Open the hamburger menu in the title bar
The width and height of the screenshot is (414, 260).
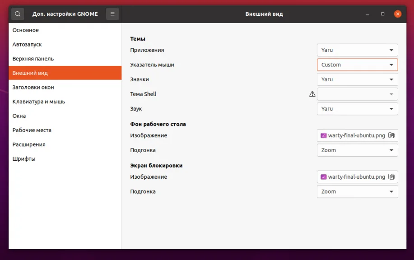112,14
